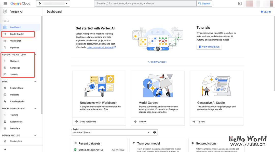Screen dimensions: 275x152
Task: Select Language under Generative AI Studio
Action: 15,68
